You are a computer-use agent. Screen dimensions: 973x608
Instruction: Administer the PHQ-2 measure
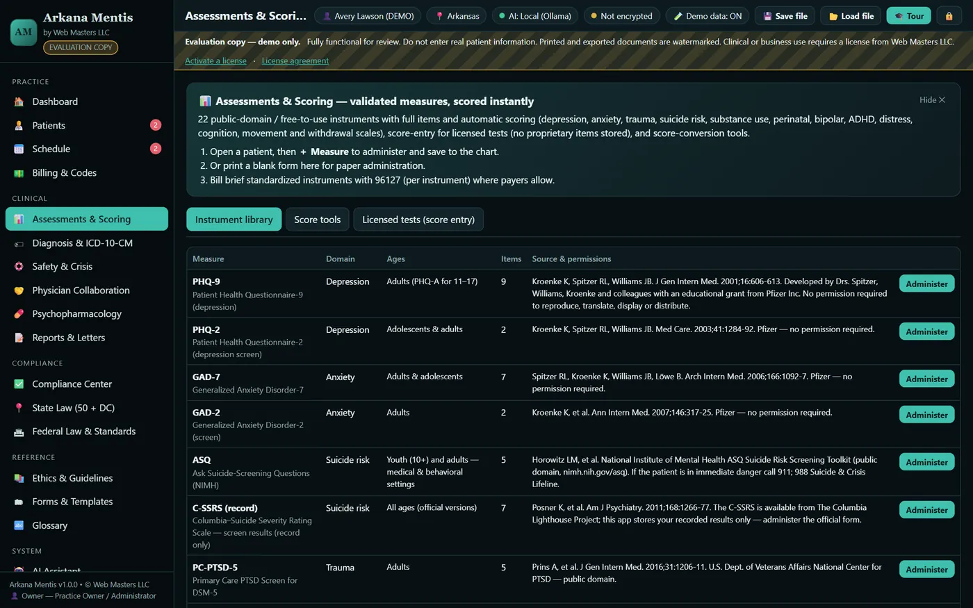click(x=926, y=331)
